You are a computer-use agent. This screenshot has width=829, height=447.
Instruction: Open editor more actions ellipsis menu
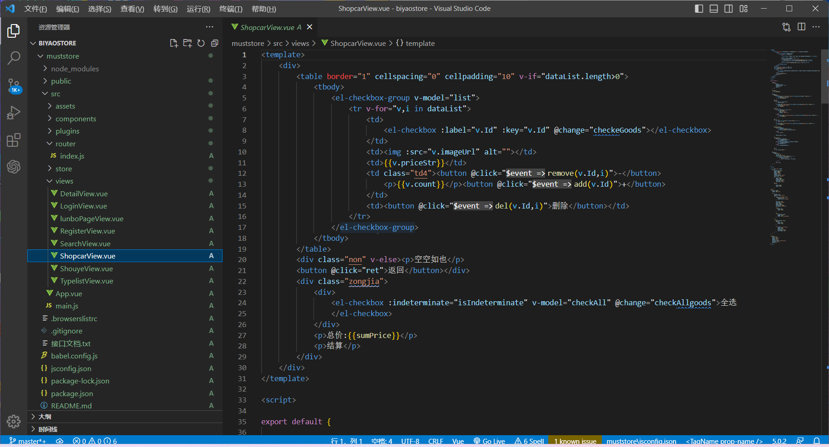[x=816, y=27]
